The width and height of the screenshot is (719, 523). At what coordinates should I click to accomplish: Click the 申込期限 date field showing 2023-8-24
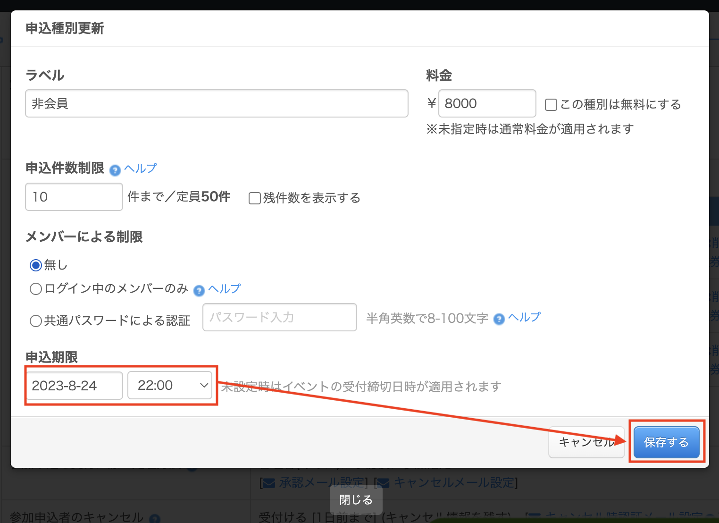tap(74, 386)
